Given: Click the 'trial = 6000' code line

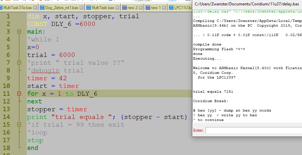Looking at the screenshot, I should [x=51, y=55].
